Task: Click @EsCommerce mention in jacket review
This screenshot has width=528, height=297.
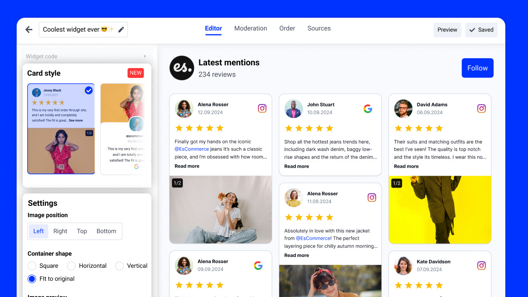Action: coord(313,238)
